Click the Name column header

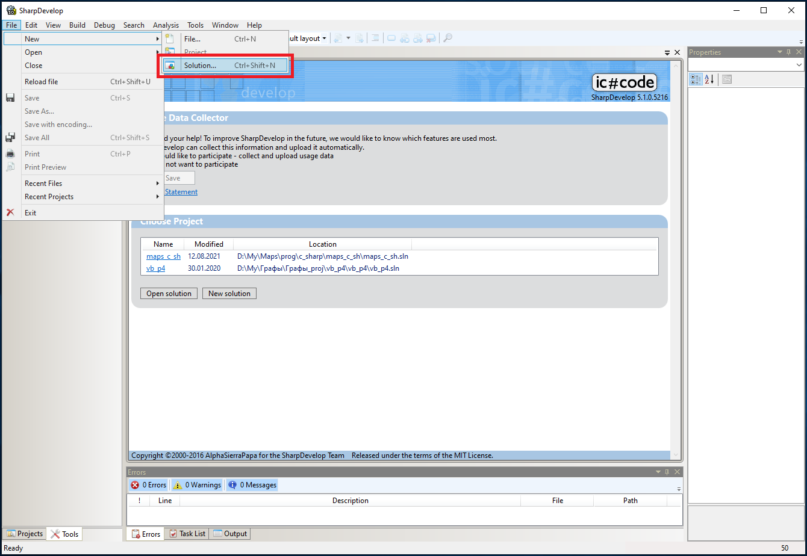coord(163,244)
